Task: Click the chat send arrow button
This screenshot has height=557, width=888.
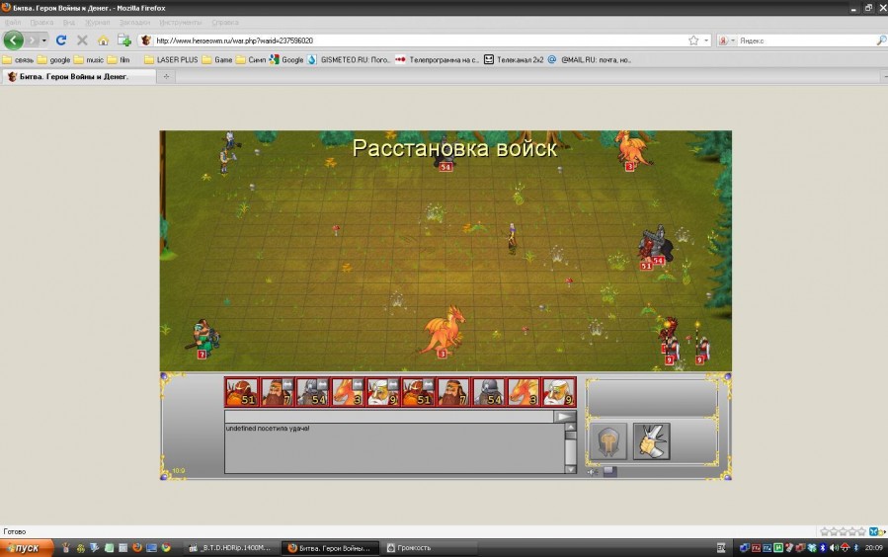Action: coord(564,417)
